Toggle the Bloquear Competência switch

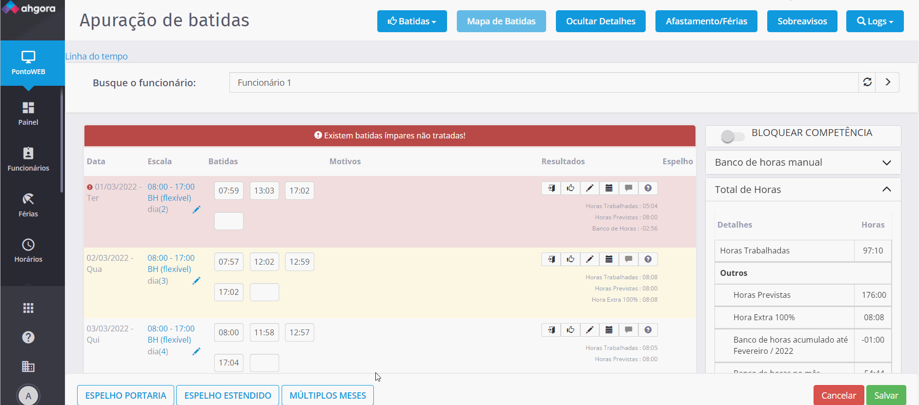733,136
